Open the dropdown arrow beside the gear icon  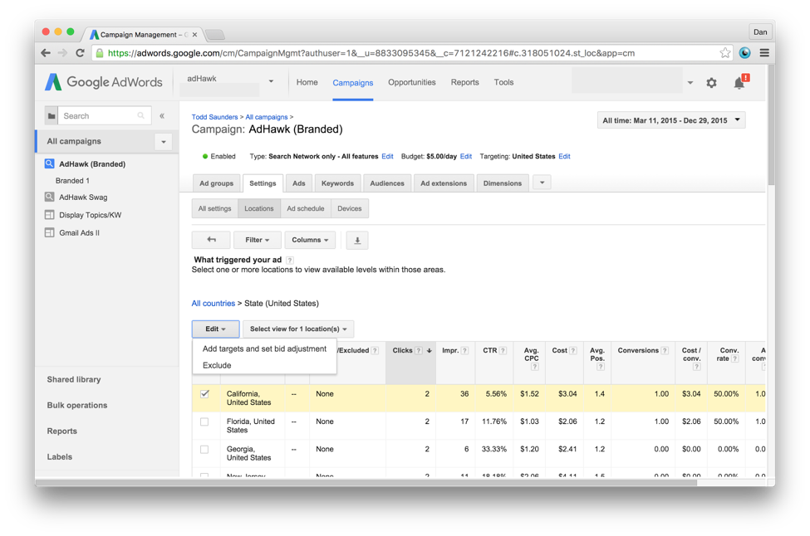pyautogui.click(x=690, y=82)
